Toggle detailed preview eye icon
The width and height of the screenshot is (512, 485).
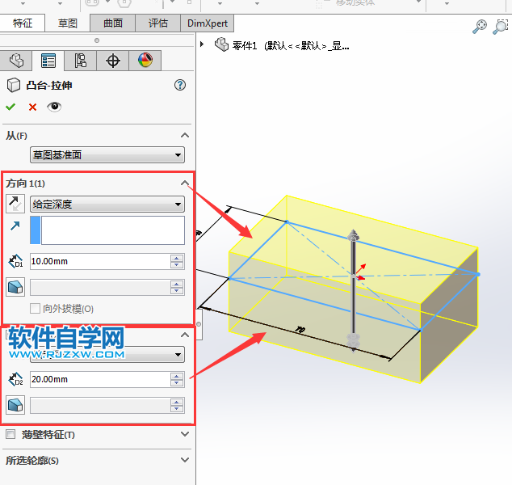point(54,107)
